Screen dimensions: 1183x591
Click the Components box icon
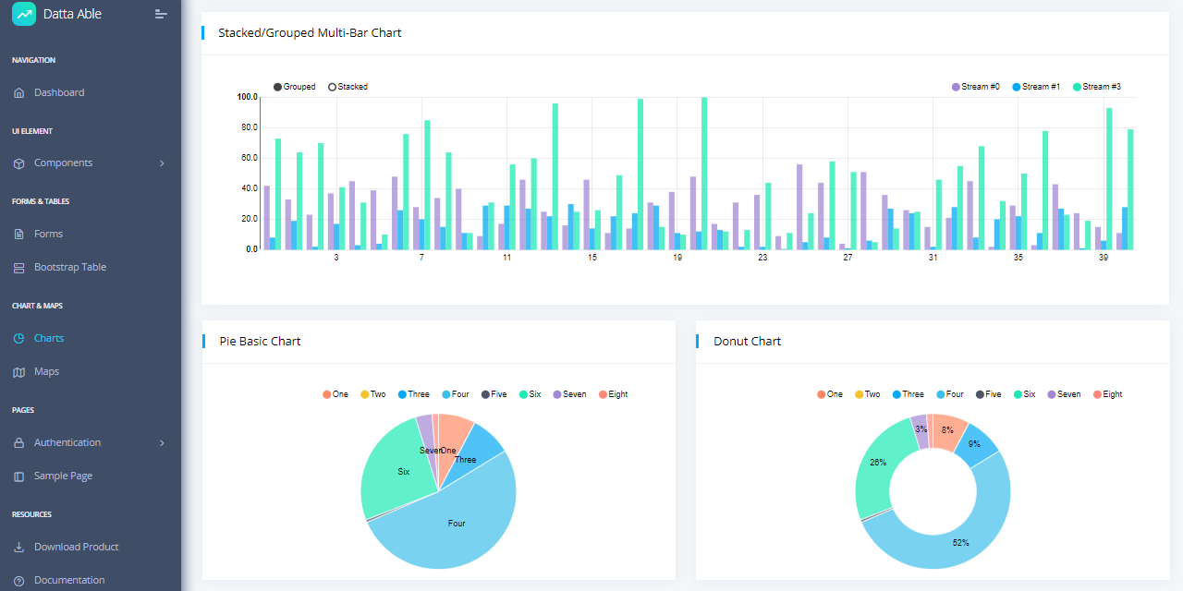(19, 163)
